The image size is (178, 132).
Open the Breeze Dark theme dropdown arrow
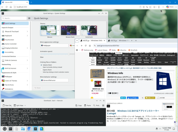tap(78, 31)
